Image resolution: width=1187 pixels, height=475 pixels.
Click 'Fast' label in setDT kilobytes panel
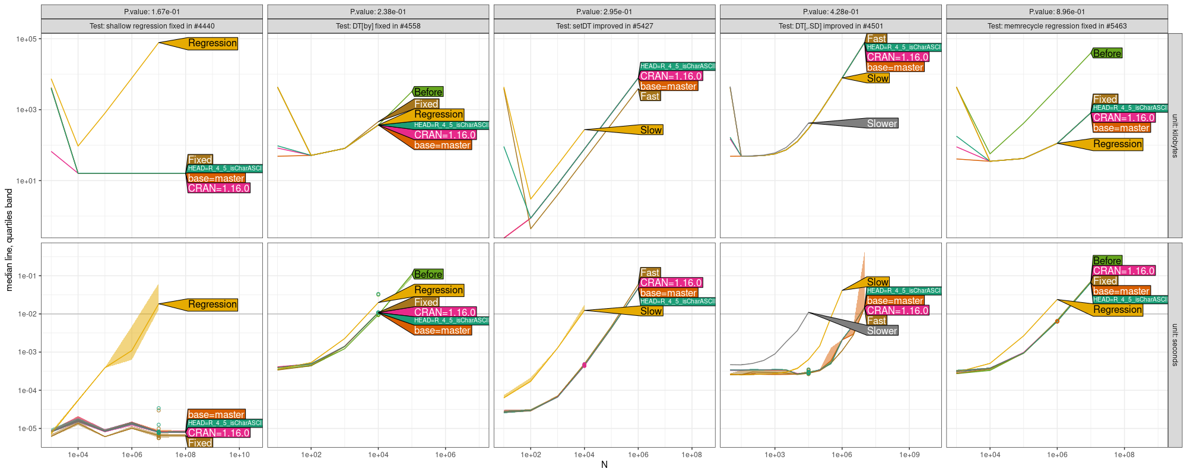click(x=650, y=96)
